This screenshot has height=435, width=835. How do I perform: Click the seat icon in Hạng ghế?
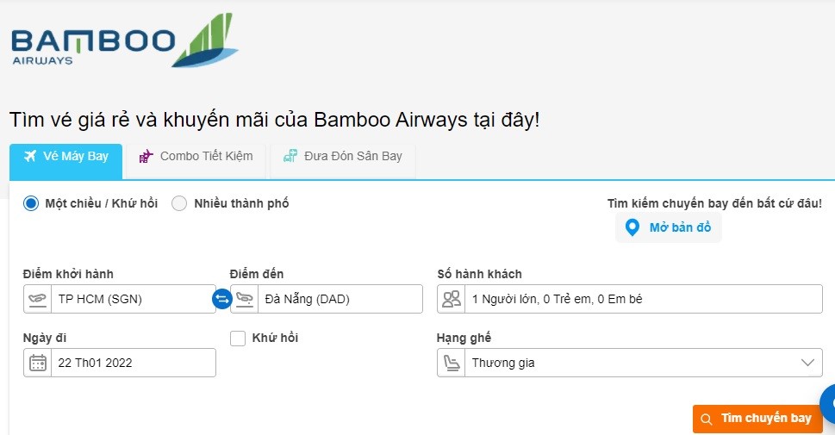pyautogui.click(x=452, y=363)
